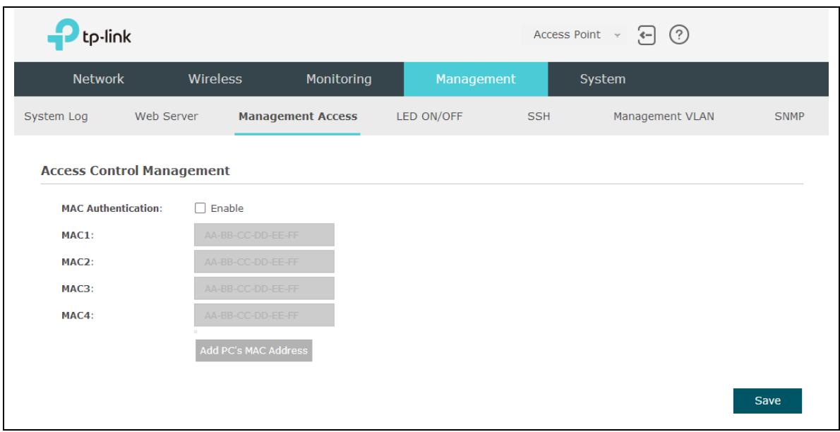Click the MAC4 address field

coord(264,315)
